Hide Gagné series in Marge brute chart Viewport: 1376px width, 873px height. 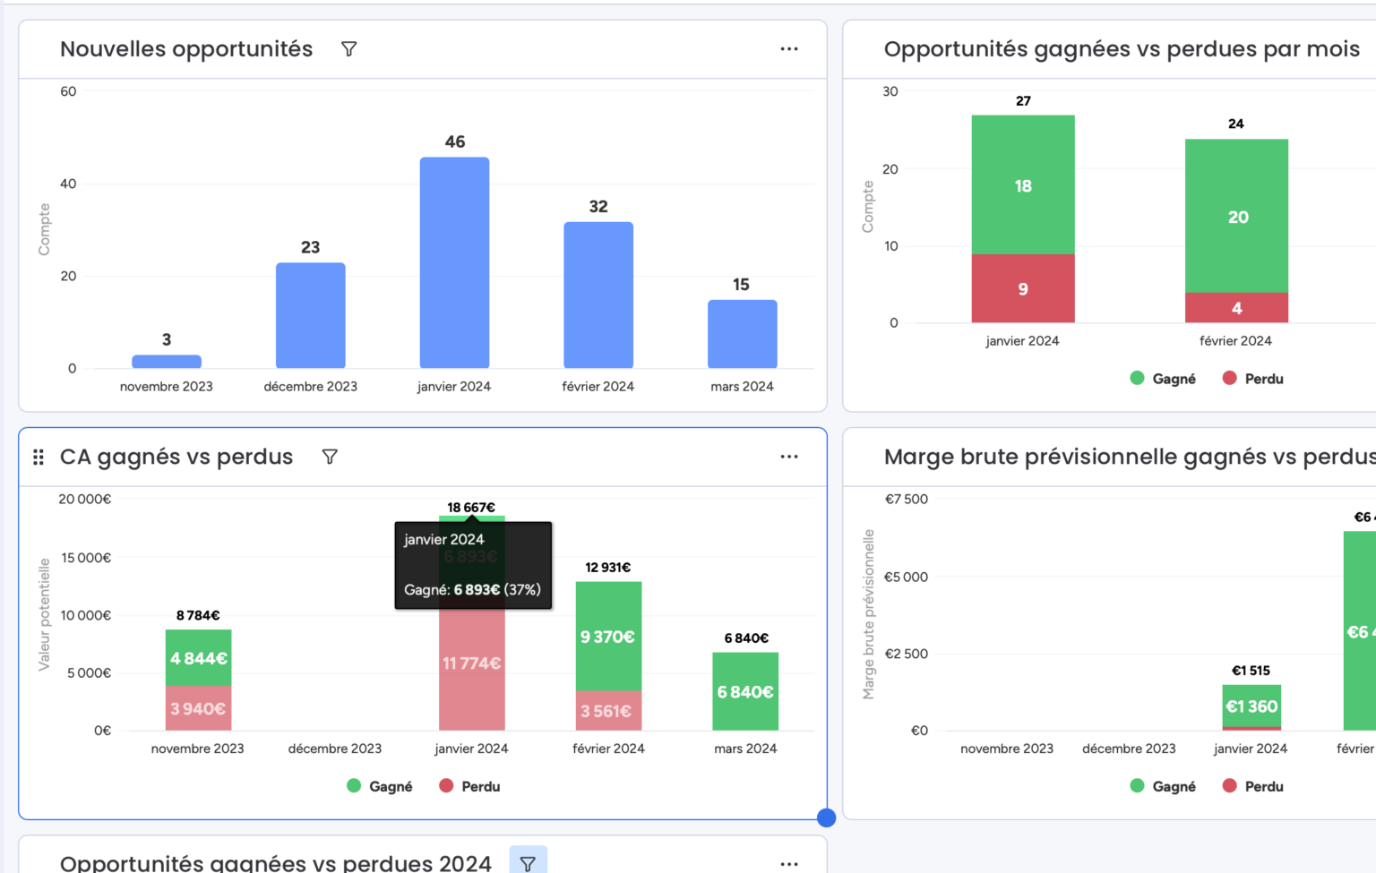[1163, 786]
